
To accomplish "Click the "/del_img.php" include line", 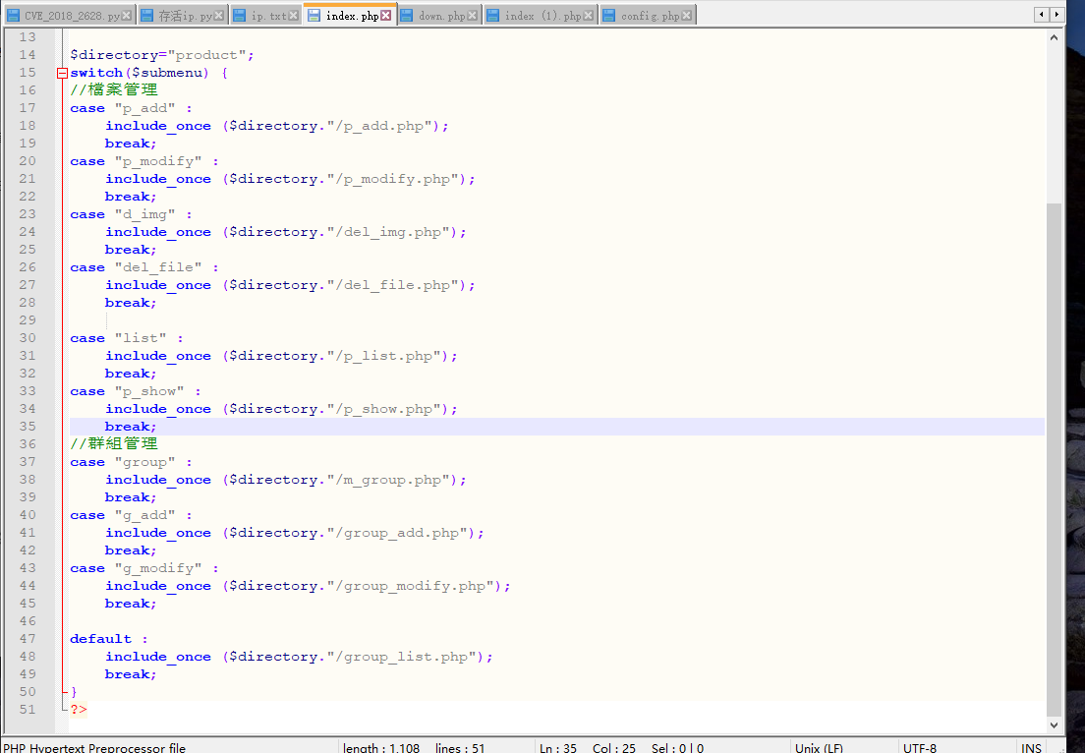I will point(286,232).
